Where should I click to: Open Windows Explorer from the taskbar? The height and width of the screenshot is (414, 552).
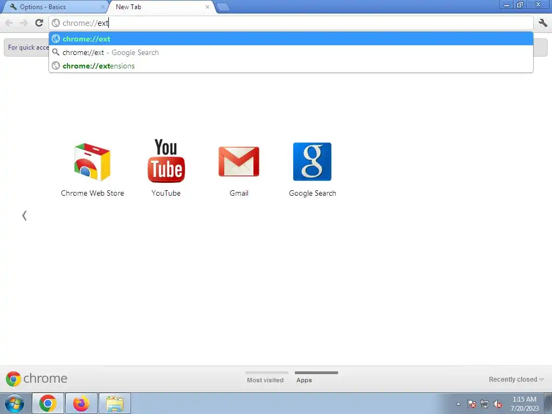point(115,403)
